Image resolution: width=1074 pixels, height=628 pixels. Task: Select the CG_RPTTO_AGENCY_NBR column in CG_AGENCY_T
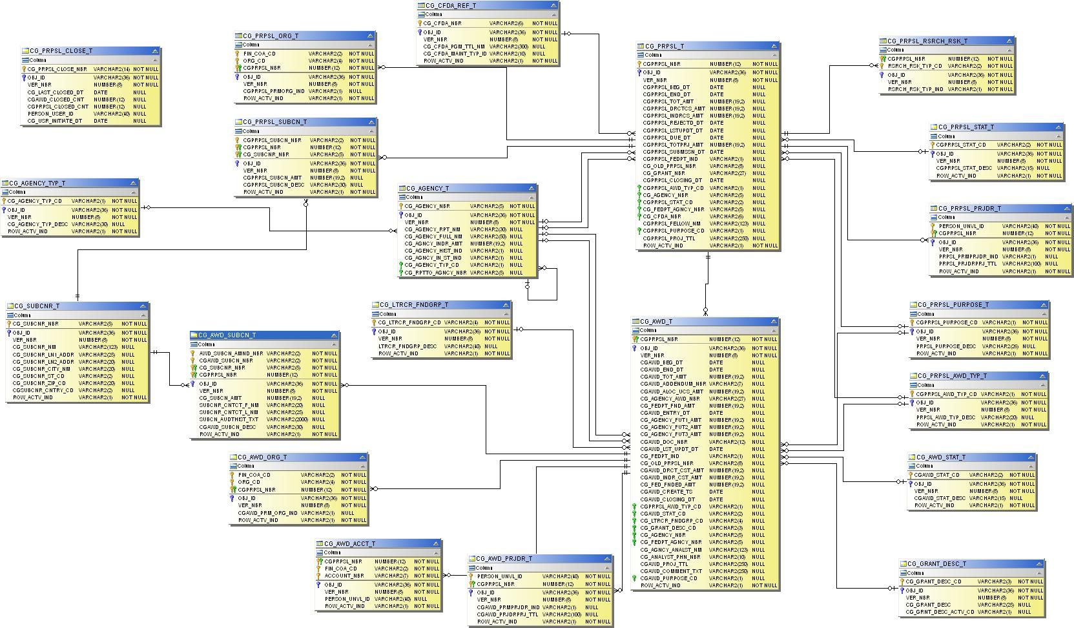468,273
